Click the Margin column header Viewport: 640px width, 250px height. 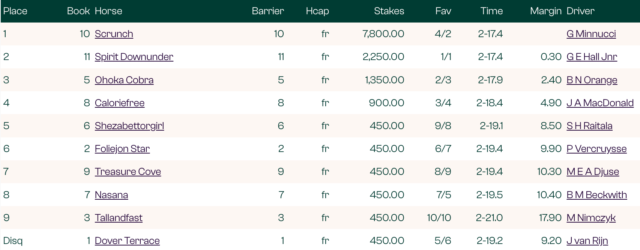point(545,11)
